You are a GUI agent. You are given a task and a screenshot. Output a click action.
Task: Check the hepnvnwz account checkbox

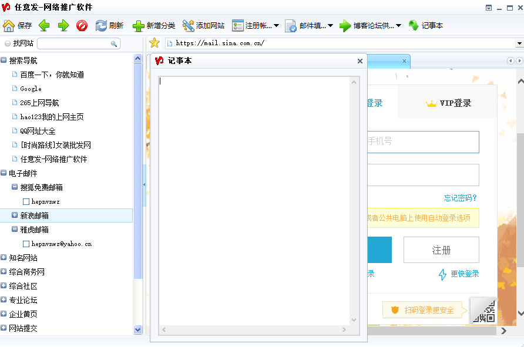tap(26, 202)
